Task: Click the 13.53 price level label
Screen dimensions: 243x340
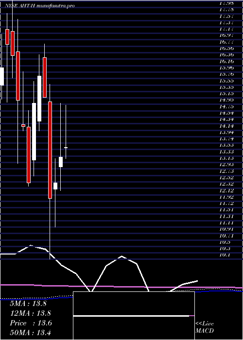Action: pyautogui.click(x=226, y=145)
